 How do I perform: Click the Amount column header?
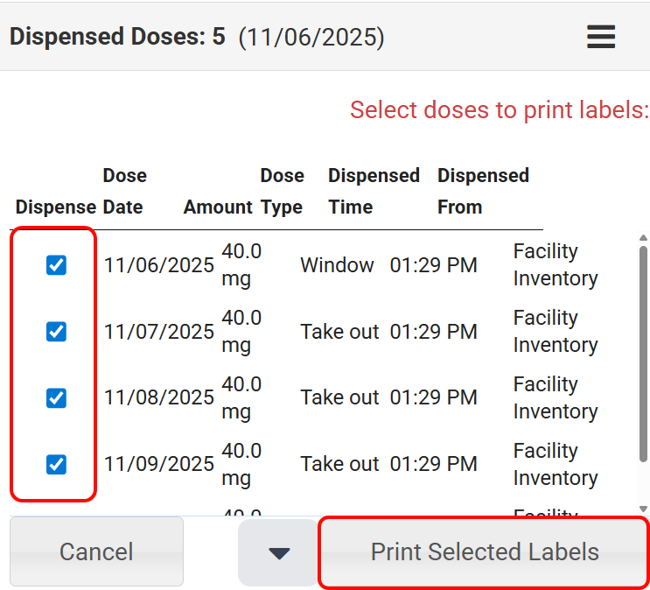tap(218, 207)
